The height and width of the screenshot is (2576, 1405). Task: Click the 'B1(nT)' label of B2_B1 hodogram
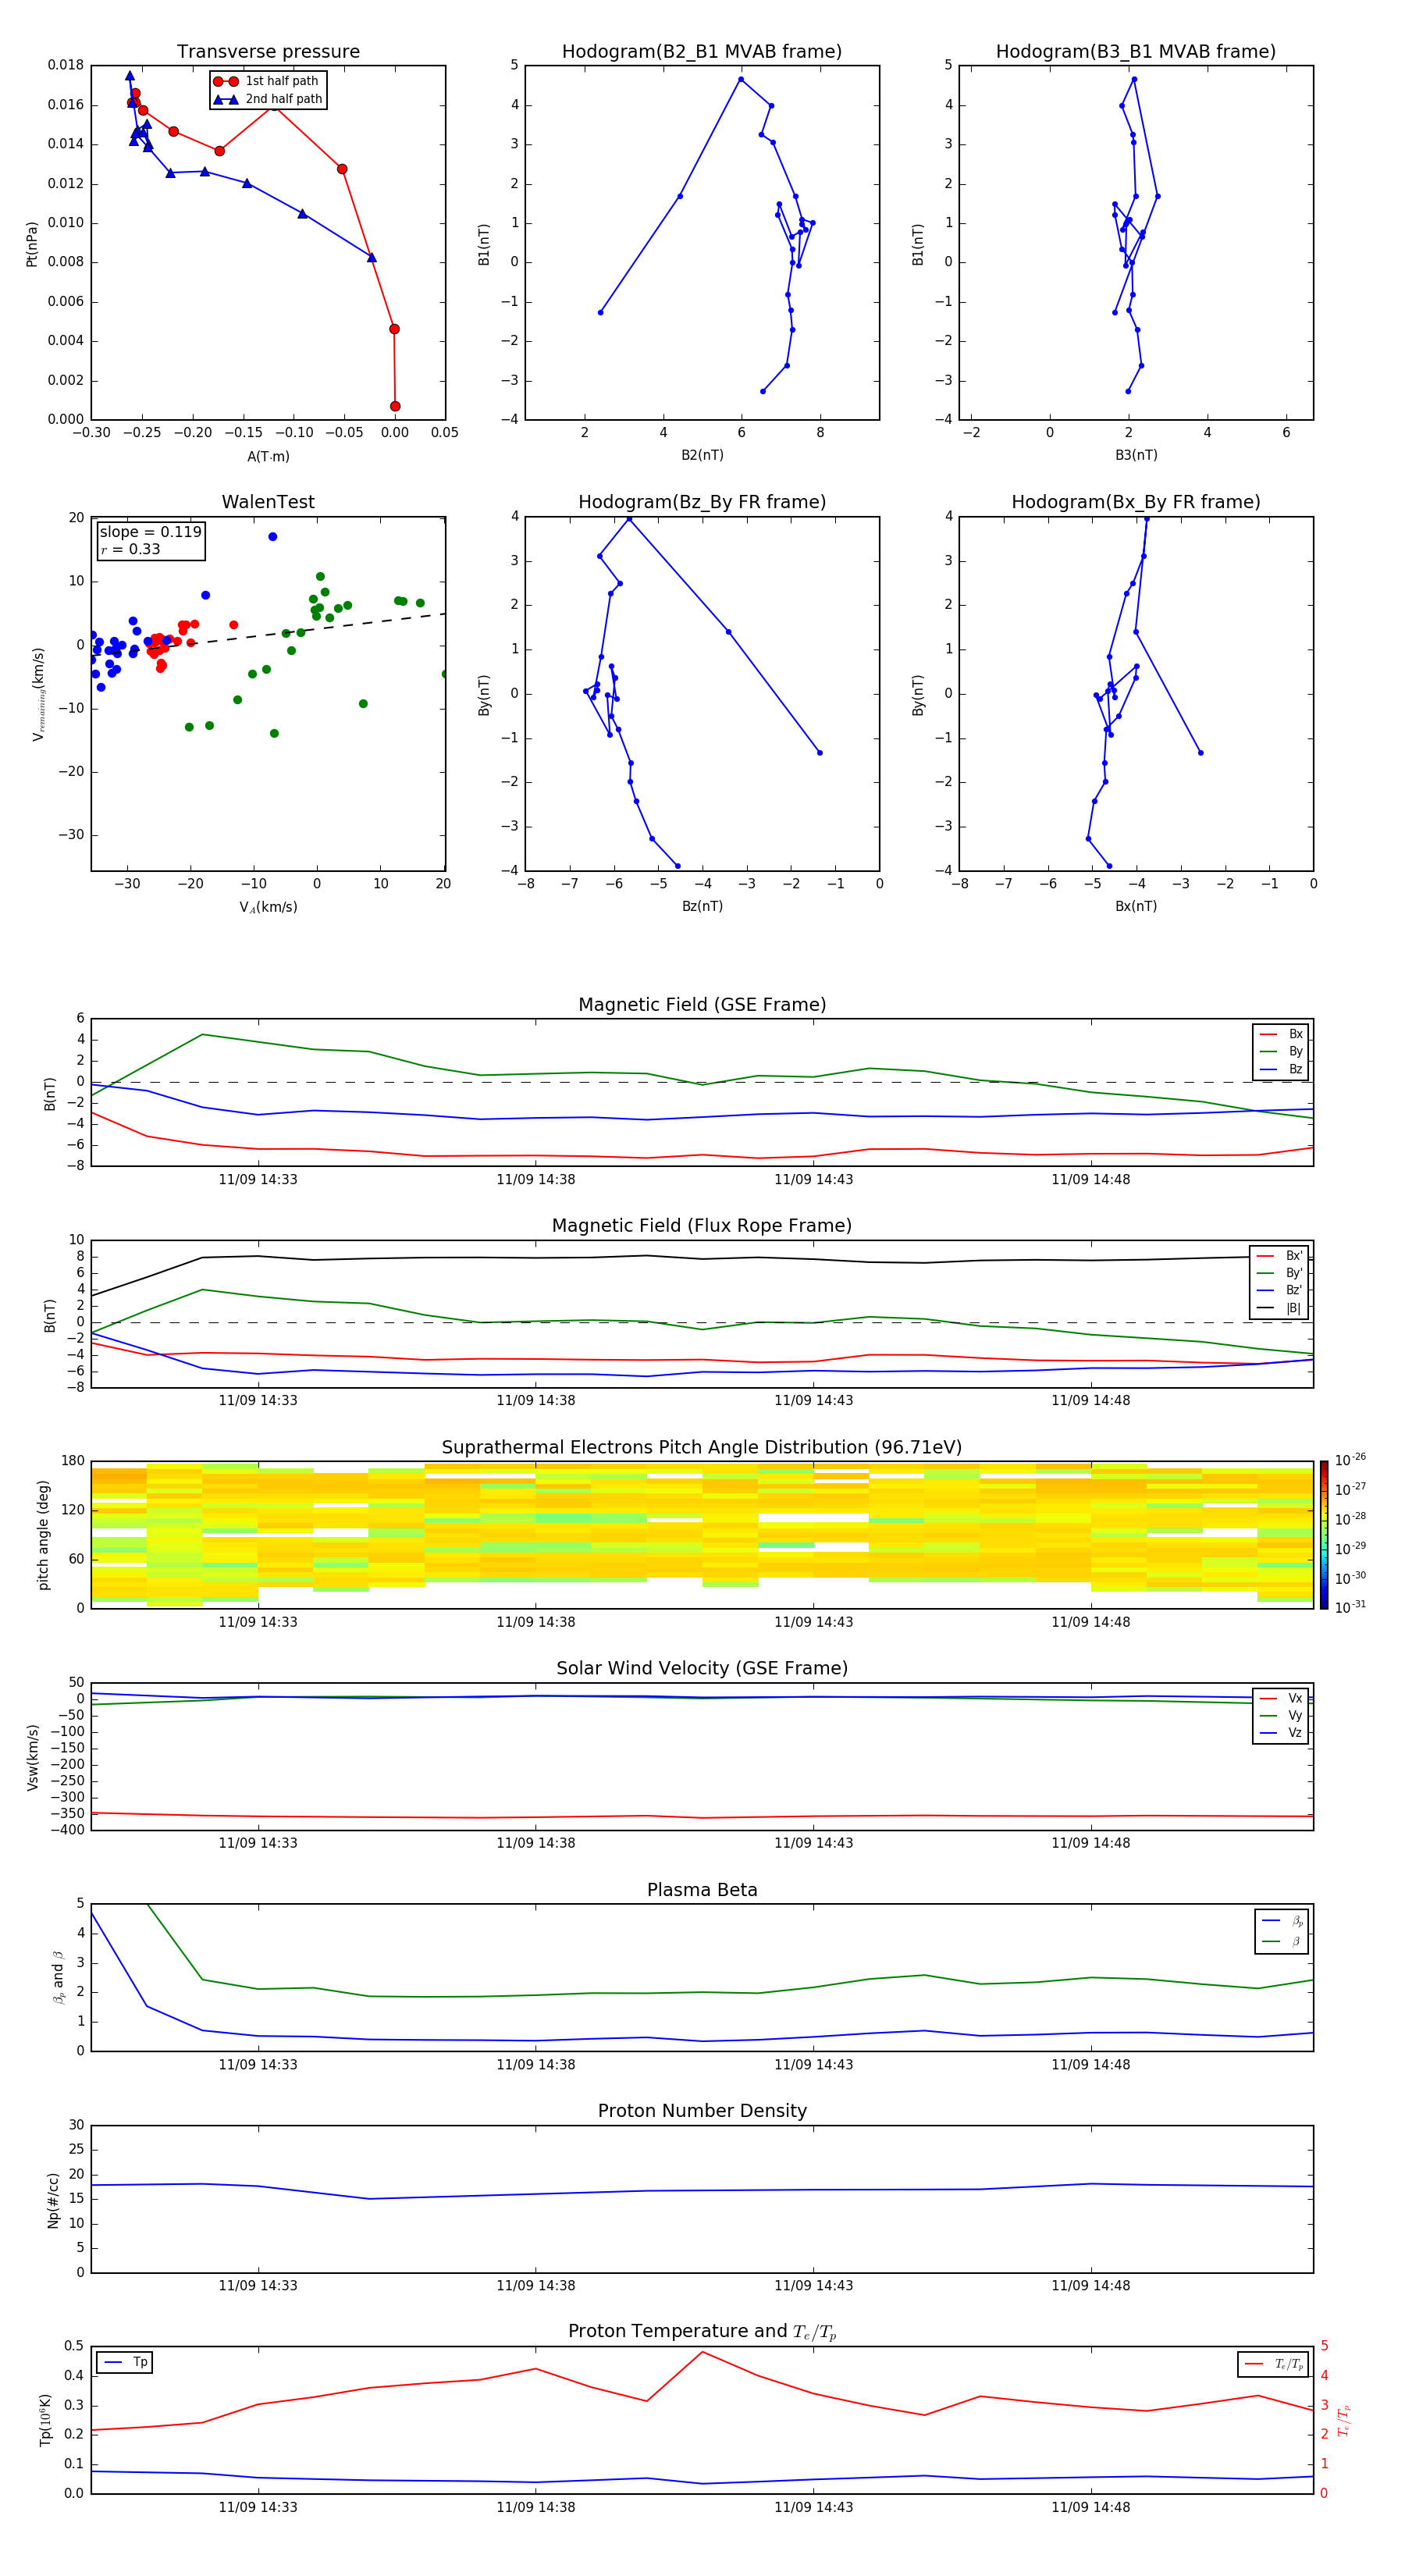(484, 244)
